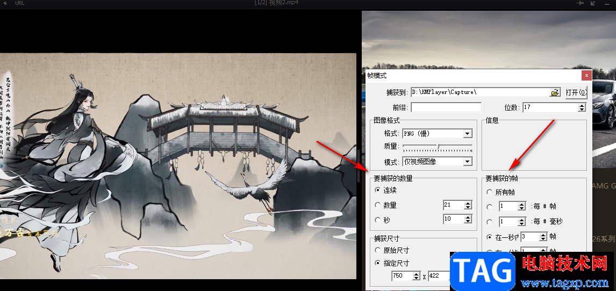Click the 在一秒内 spinner arrows beside 3
616x291 pixels.
click(543, 237)
